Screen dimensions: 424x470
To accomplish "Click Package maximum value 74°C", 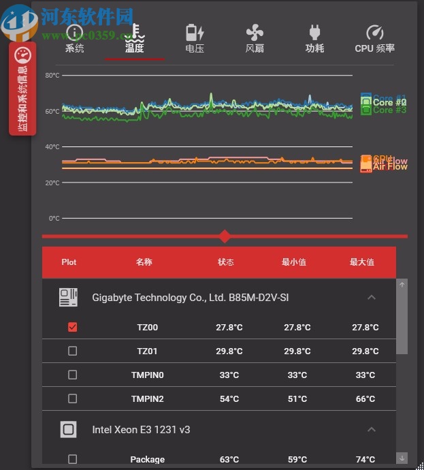I will (365, 459).
